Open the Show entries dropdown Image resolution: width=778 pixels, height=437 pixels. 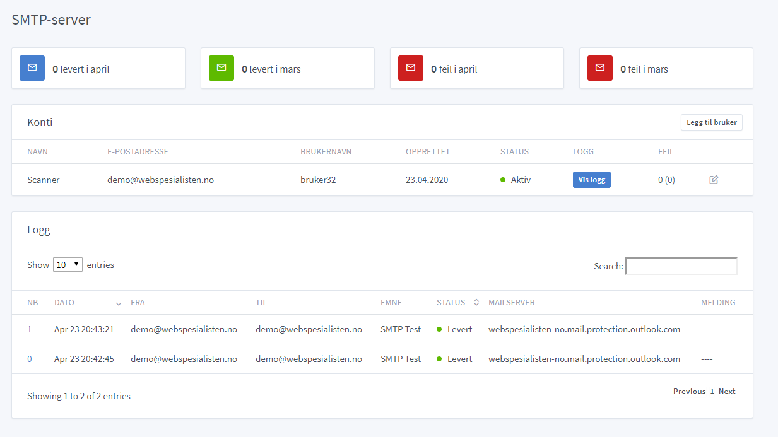tap(68, 265)
